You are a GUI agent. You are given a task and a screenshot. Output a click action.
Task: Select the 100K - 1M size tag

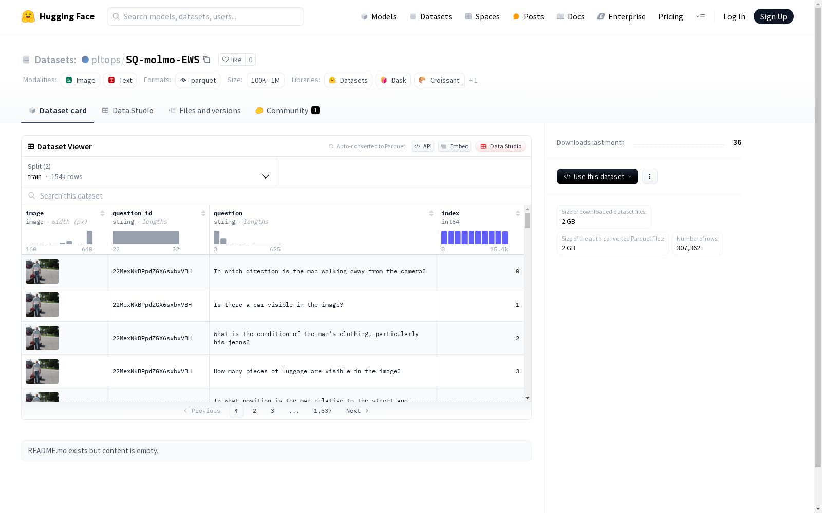click(x=266, y=80)
